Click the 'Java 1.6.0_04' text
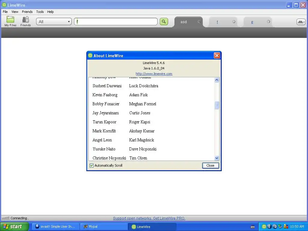 pos(154,68)
